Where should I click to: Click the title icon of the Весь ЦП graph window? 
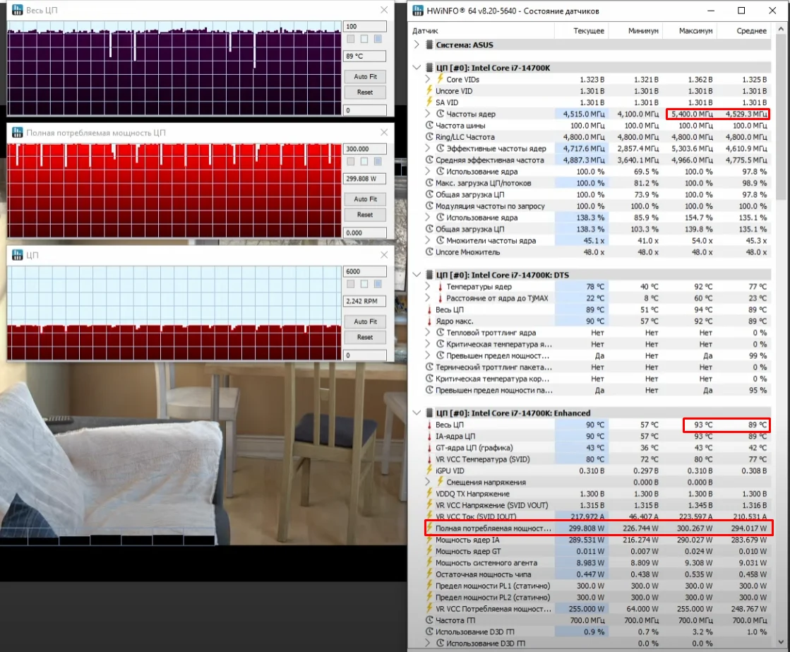click(18, 10)
